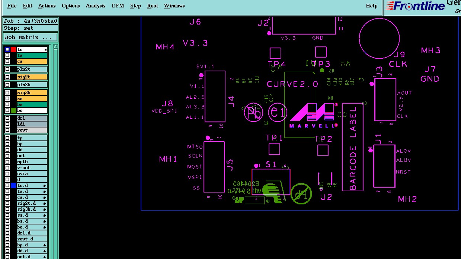The width and height of the screenshot is (461, 259).
Task: Select the 'pln3b' layer name
Action: pos(32,85)
